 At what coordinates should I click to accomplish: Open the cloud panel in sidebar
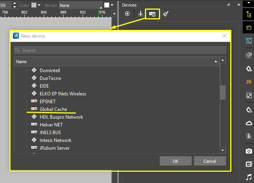249,123
